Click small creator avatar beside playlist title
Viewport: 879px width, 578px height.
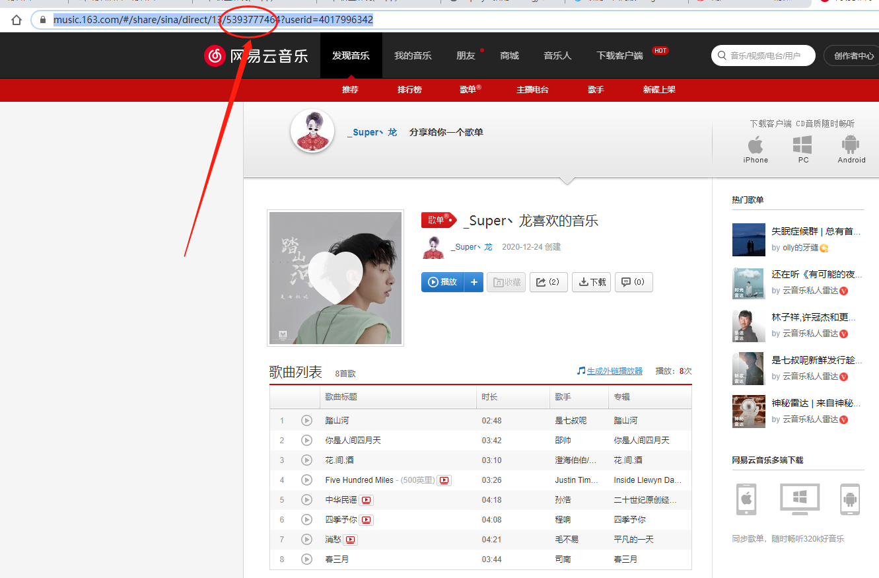point(433,247)
